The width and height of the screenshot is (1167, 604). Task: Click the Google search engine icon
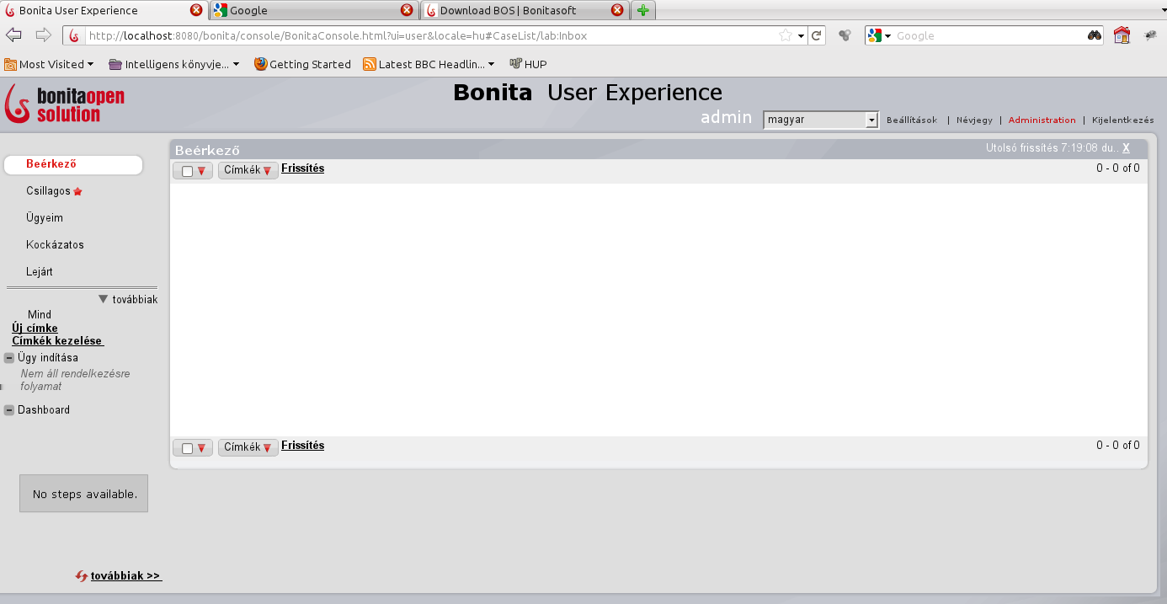[x=875, y=35]
